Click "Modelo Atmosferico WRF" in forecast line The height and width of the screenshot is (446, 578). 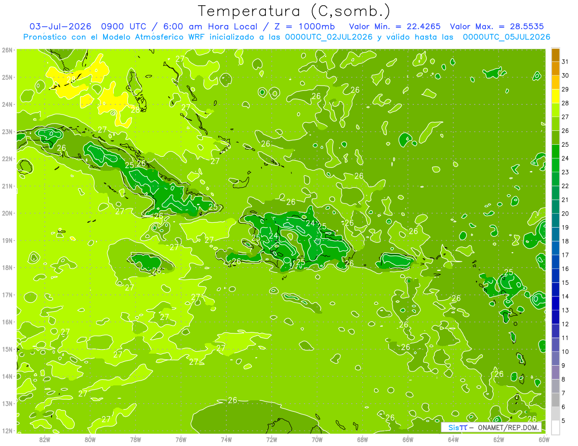point(153,37)
